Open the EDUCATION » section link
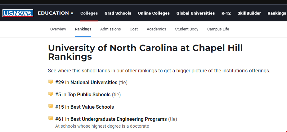287x132 pixels. (x=56, y=13)
